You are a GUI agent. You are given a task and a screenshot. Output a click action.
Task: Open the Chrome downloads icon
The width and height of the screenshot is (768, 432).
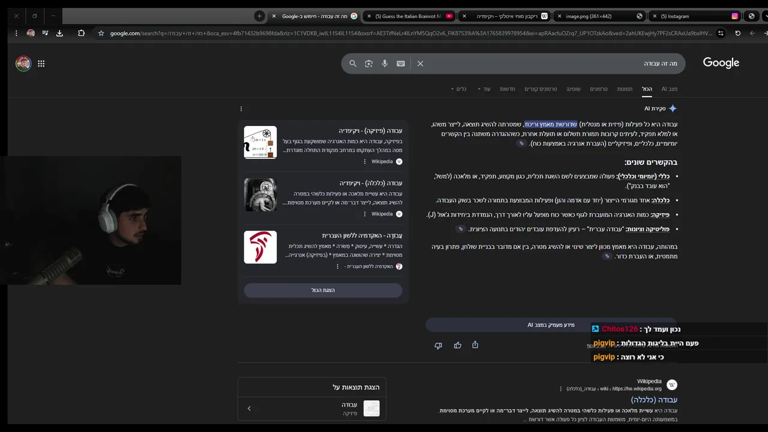pos(59,33)
